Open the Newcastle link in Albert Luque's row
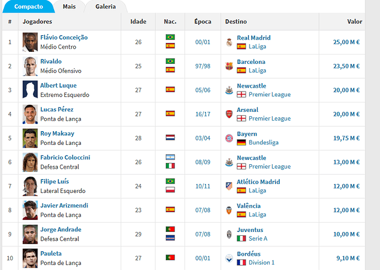Viewport: 380px width, 270px height. [252, 86]
